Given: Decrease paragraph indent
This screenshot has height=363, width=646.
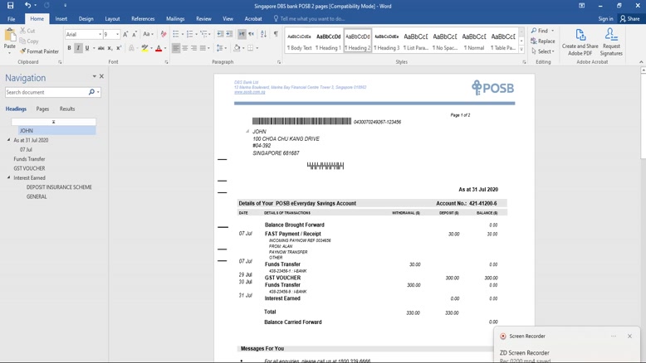Looking at the screenshot, I should [220, 34].
